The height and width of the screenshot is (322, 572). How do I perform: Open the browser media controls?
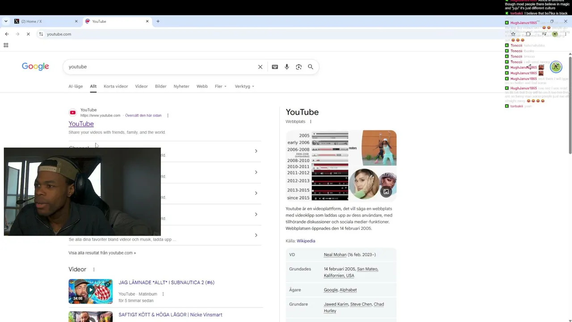click(x=544, y=34)
